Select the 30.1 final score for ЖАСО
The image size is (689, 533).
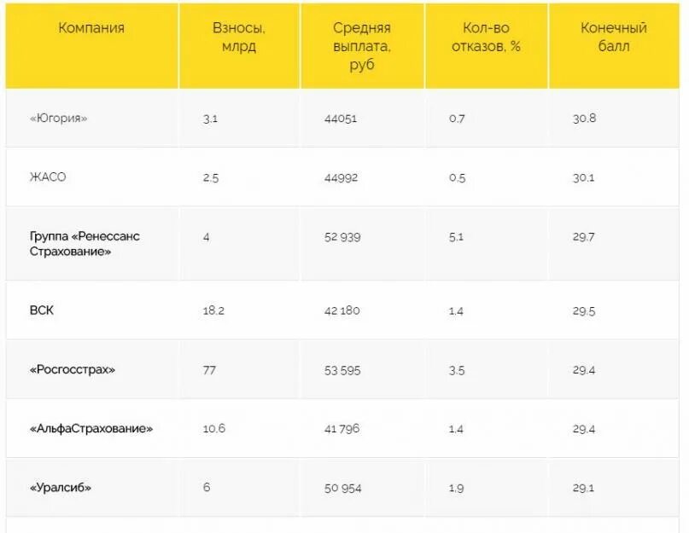[x=583, y=178]
